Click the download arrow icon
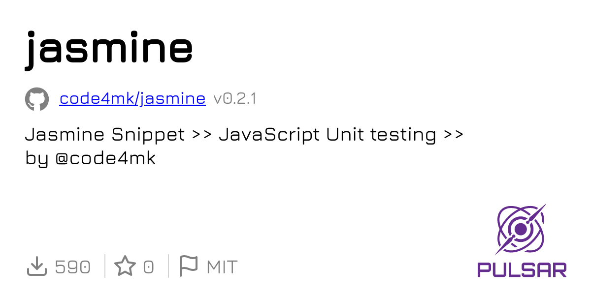The width and height of the screenshot is (591, 295). pos(36,266)
